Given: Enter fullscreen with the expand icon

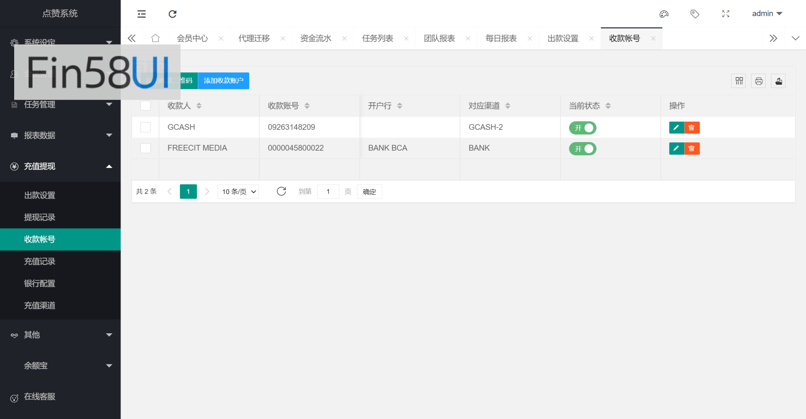Looking at the screenshot, I should (x=726, y=14).
